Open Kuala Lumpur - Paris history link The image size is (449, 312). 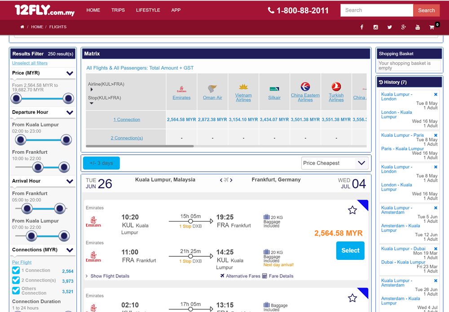[x=402, y=135]
